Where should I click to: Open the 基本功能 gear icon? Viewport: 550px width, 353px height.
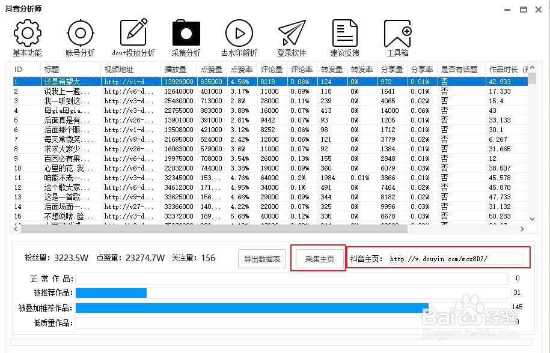click(28, 33)
